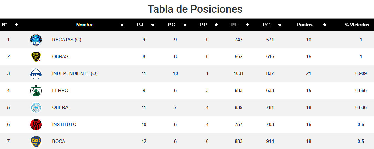Toggle sorting on P.P column arrows
This screenshot has width=374, height=149.
(x=216, y=25)
